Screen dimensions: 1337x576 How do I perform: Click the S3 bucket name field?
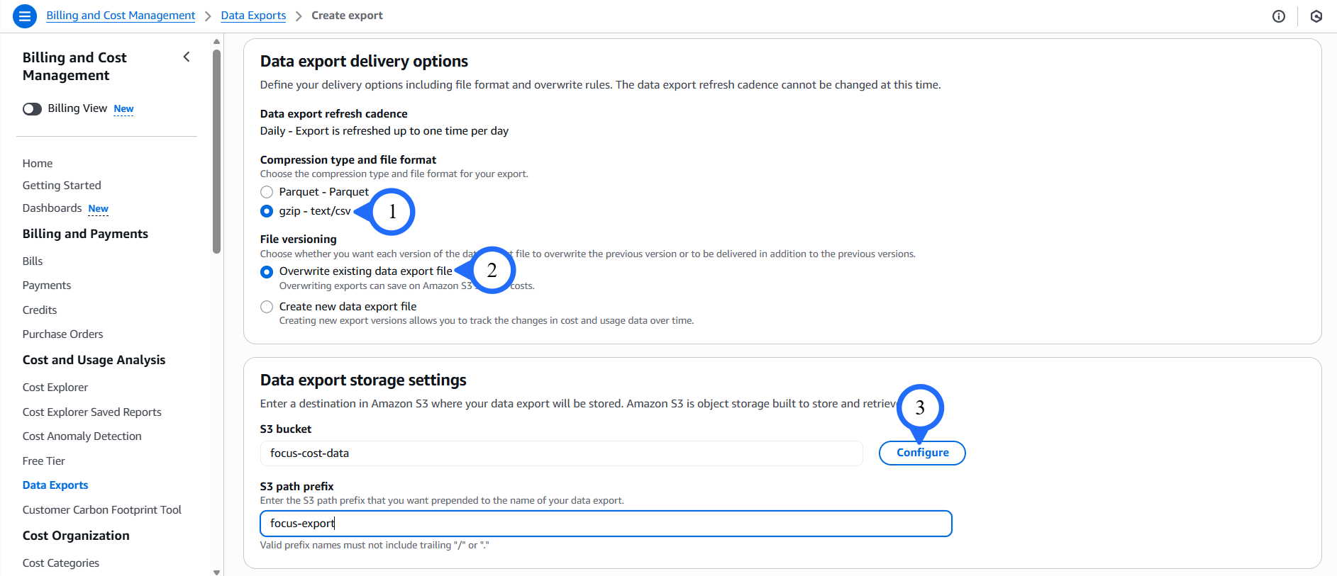pos(560,453)
